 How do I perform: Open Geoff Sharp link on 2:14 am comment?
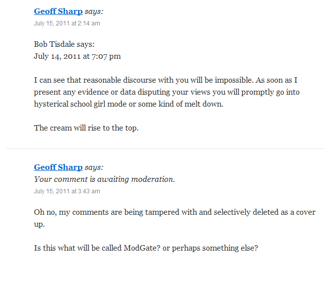(x=58, y=11)
